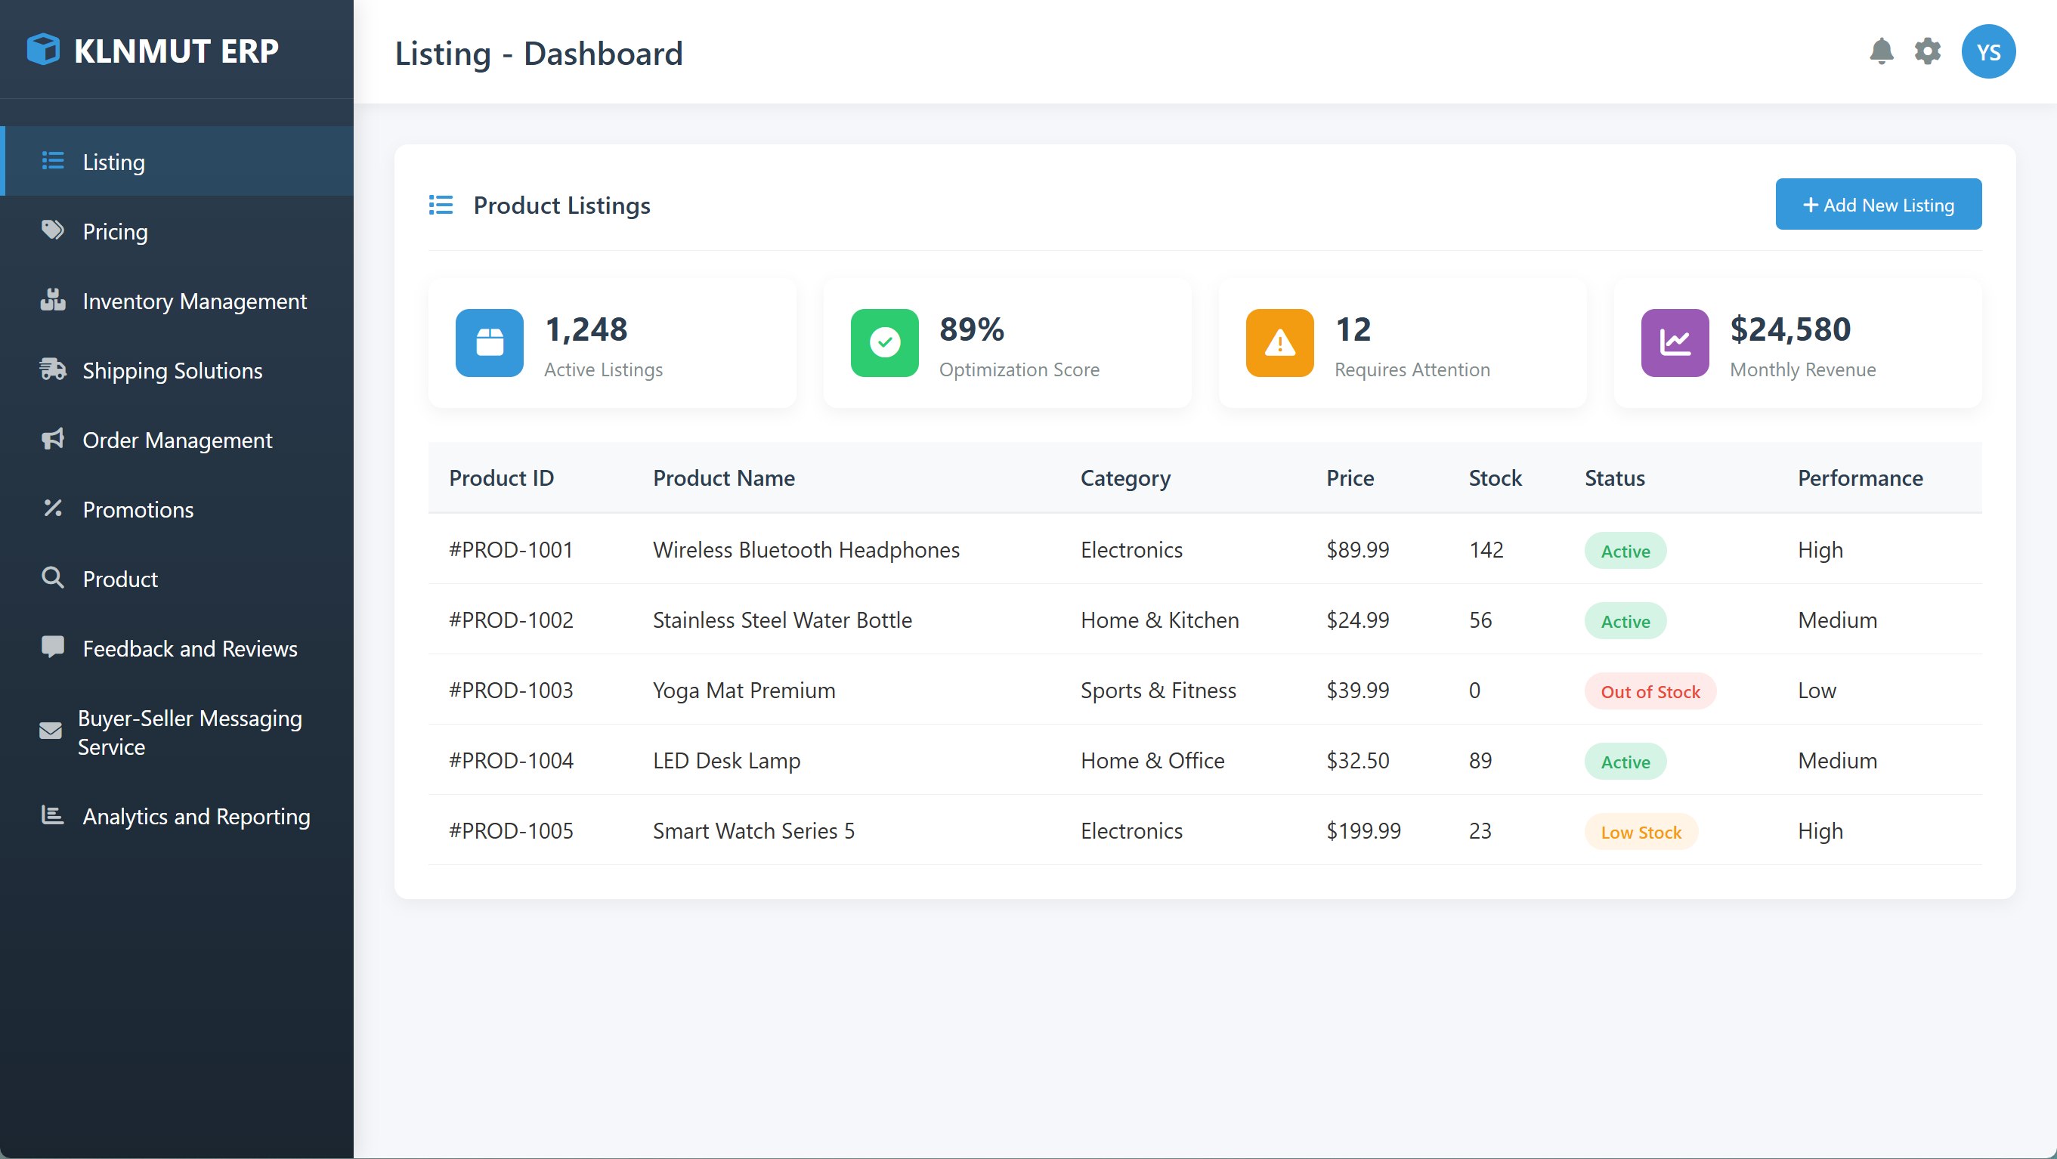The width and height of the screenshot is (2057, 1159).
Task: Open Feedback and Reviews chat icon
Action: (52, 648)
